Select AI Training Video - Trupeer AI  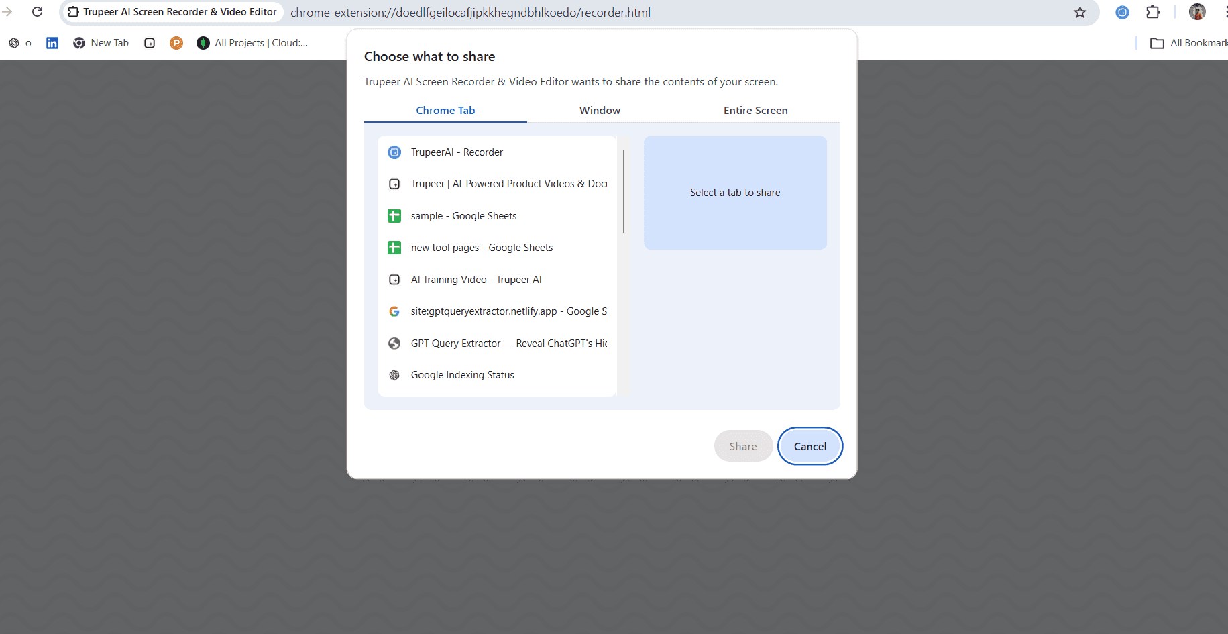[497, 280]
